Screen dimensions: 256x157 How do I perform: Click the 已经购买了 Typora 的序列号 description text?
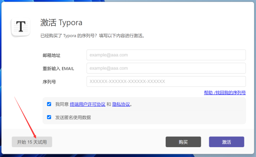[93, 36]
